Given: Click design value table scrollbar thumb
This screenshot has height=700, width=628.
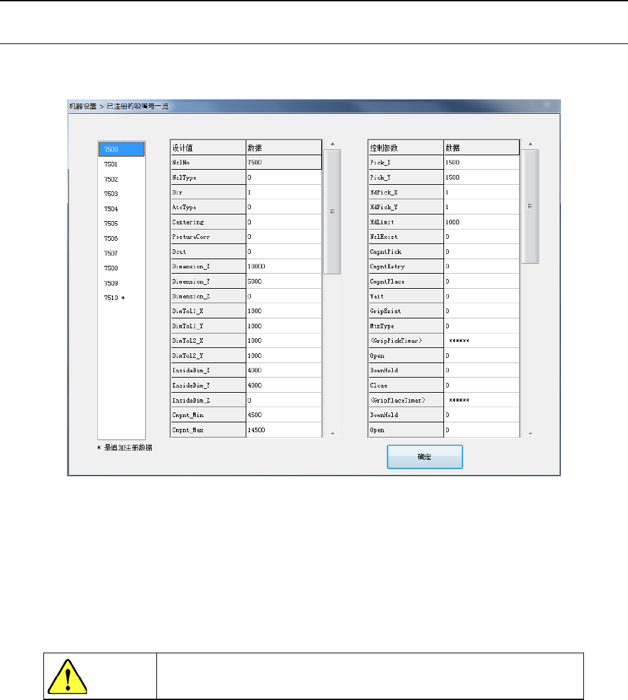Looking at the screenshot, I should (332, 212).
